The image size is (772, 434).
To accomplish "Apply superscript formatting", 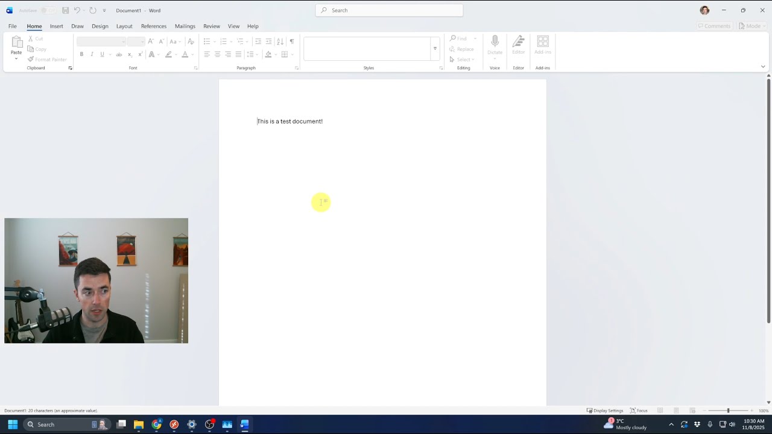I will pos(141,54).
